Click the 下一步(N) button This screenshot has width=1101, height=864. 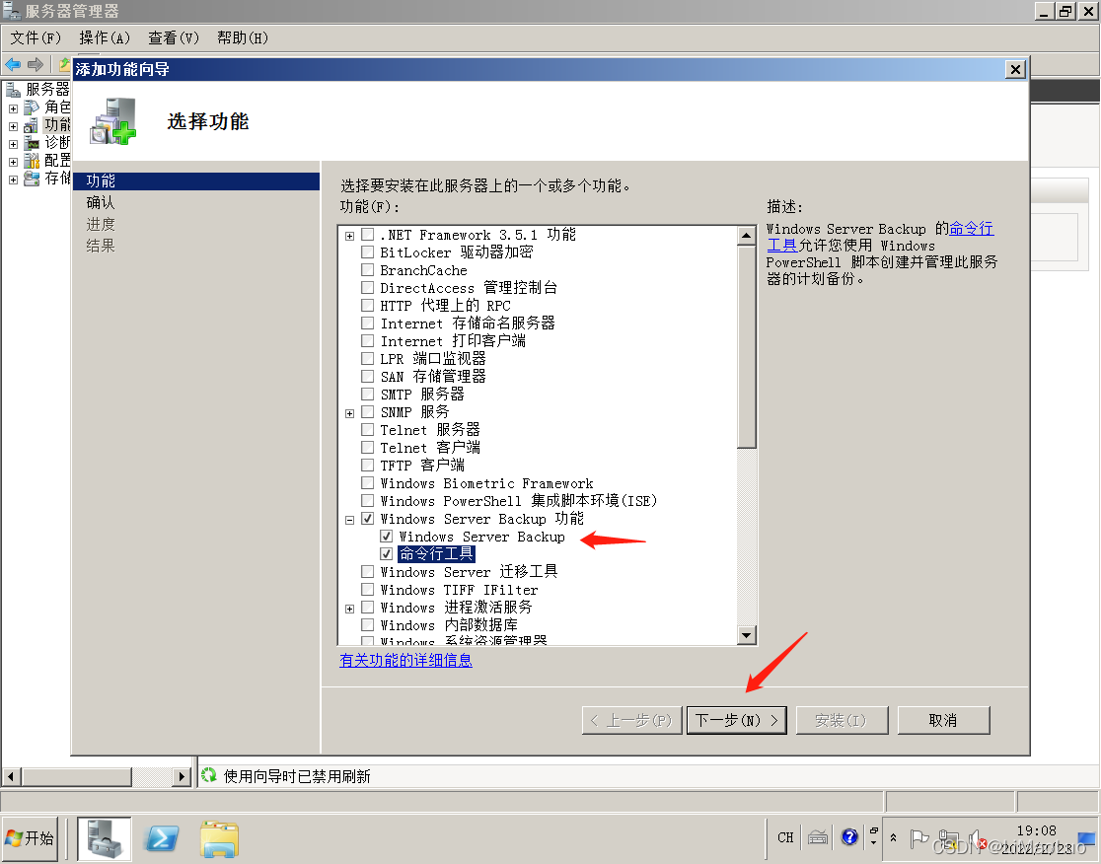point(737,720)
